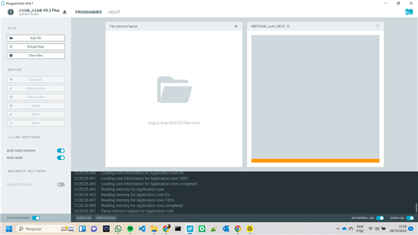Toggle the Show log switch
The width and height of the screenshot is (418, 235).
[410, 218]
